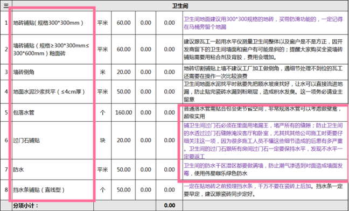The image size is (349, 211).
Task: Click the 160.00 price cell
Action: tap(123, 112)
